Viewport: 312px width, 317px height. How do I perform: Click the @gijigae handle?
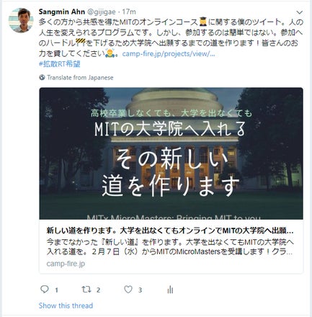click(101, 12)
